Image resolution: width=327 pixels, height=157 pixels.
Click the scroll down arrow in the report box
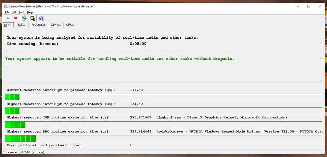point(321,80)
